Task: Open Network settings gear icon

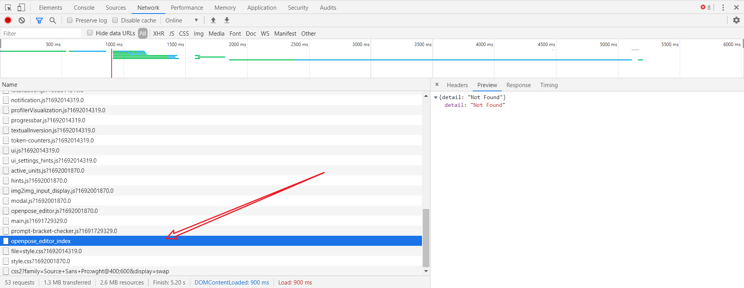Action: pyautogui.click(x=736, y=20)
